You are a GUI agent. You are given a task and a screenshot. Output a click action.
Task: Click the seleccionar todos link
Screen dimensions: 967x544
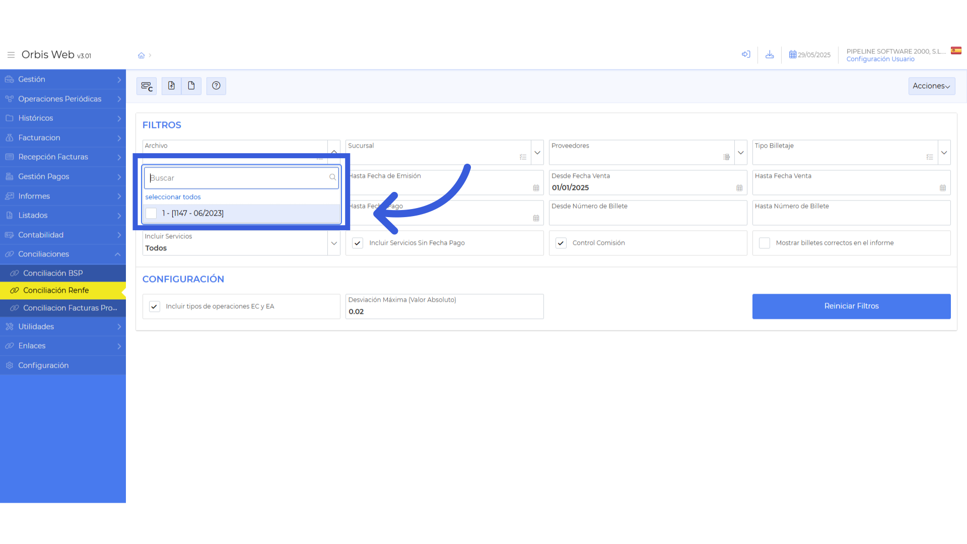[x=173, y=197]
